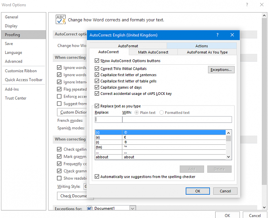Toggle Correct accidental usage of cAPS LOCK key
269x218 pixels.
point(97,93)
